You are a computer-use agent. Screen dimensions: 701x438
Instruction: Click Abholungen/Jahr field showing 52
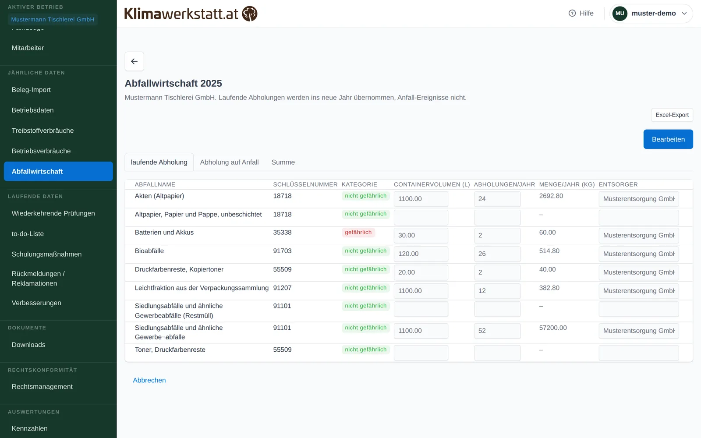(497, 331)
